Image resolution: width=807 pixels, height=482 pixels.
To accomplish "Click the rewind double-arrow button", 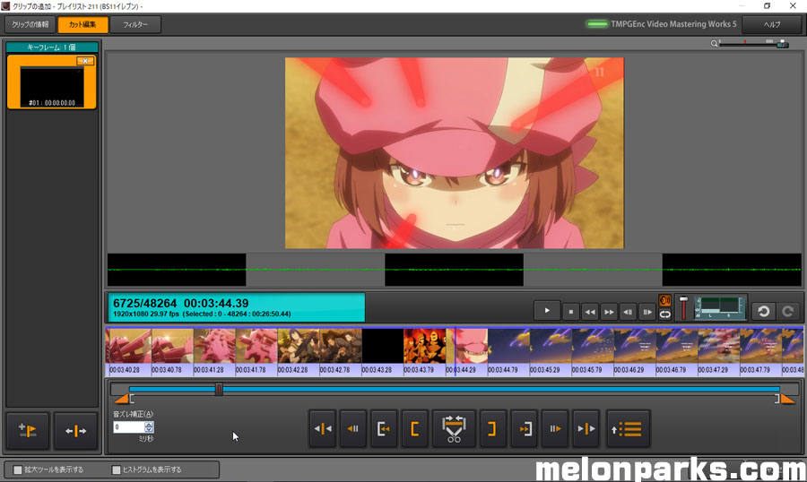I will click(590, 312).
